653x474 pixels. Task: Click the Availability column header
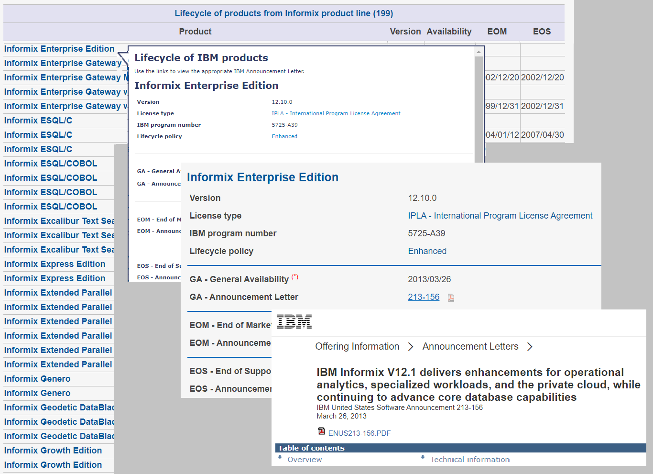pos(449,32)
